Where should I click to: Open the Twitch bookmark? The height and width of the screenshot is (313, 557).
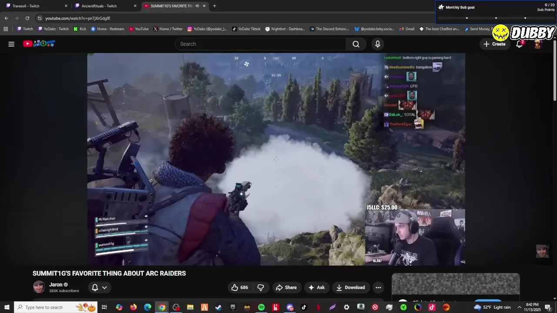click(25, 29)
